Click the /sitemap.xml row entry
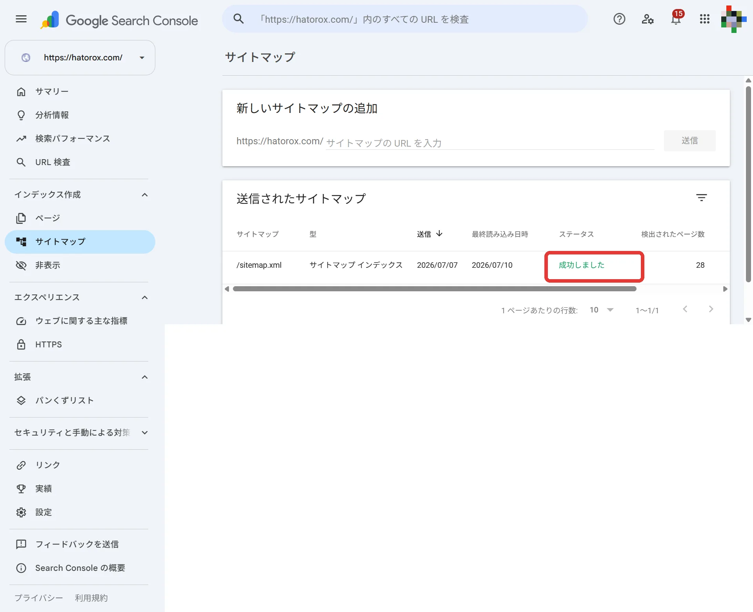This screenshot has height=612, width=753. point(259,265)
